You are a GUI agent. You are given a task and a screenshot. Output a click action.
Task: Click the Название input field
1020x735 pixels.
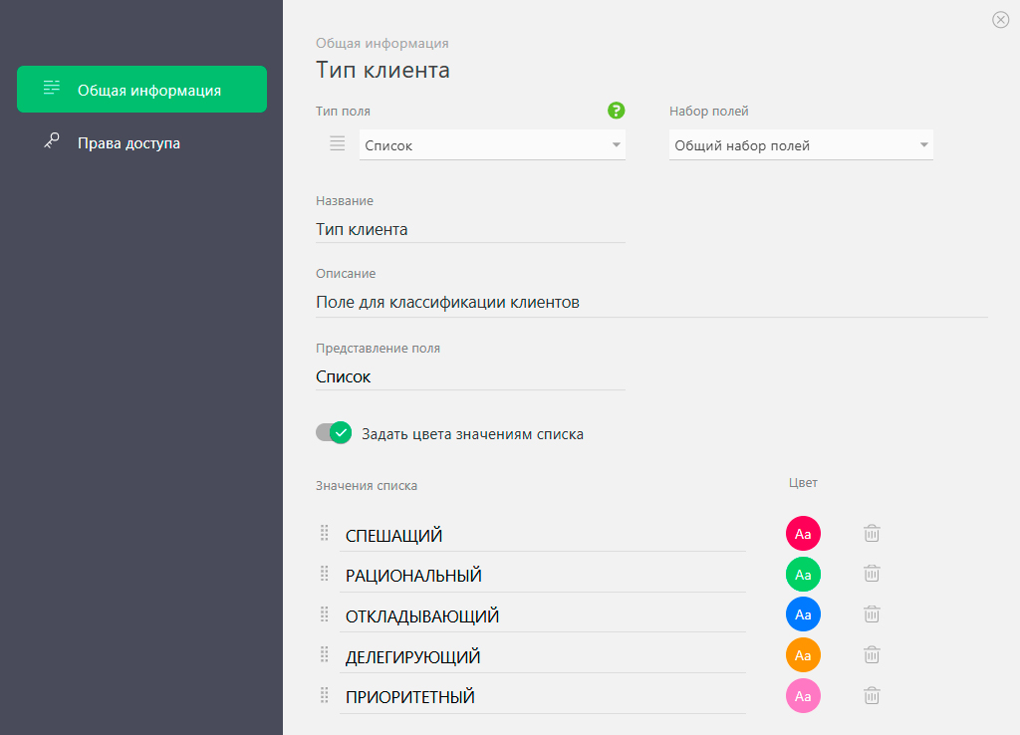click(470, 230)
